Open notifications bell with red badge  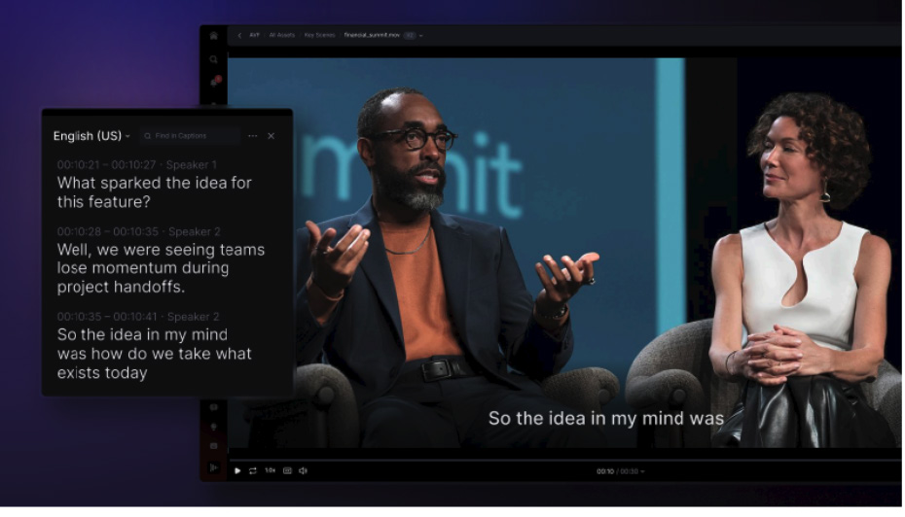(x=214, y=82)
